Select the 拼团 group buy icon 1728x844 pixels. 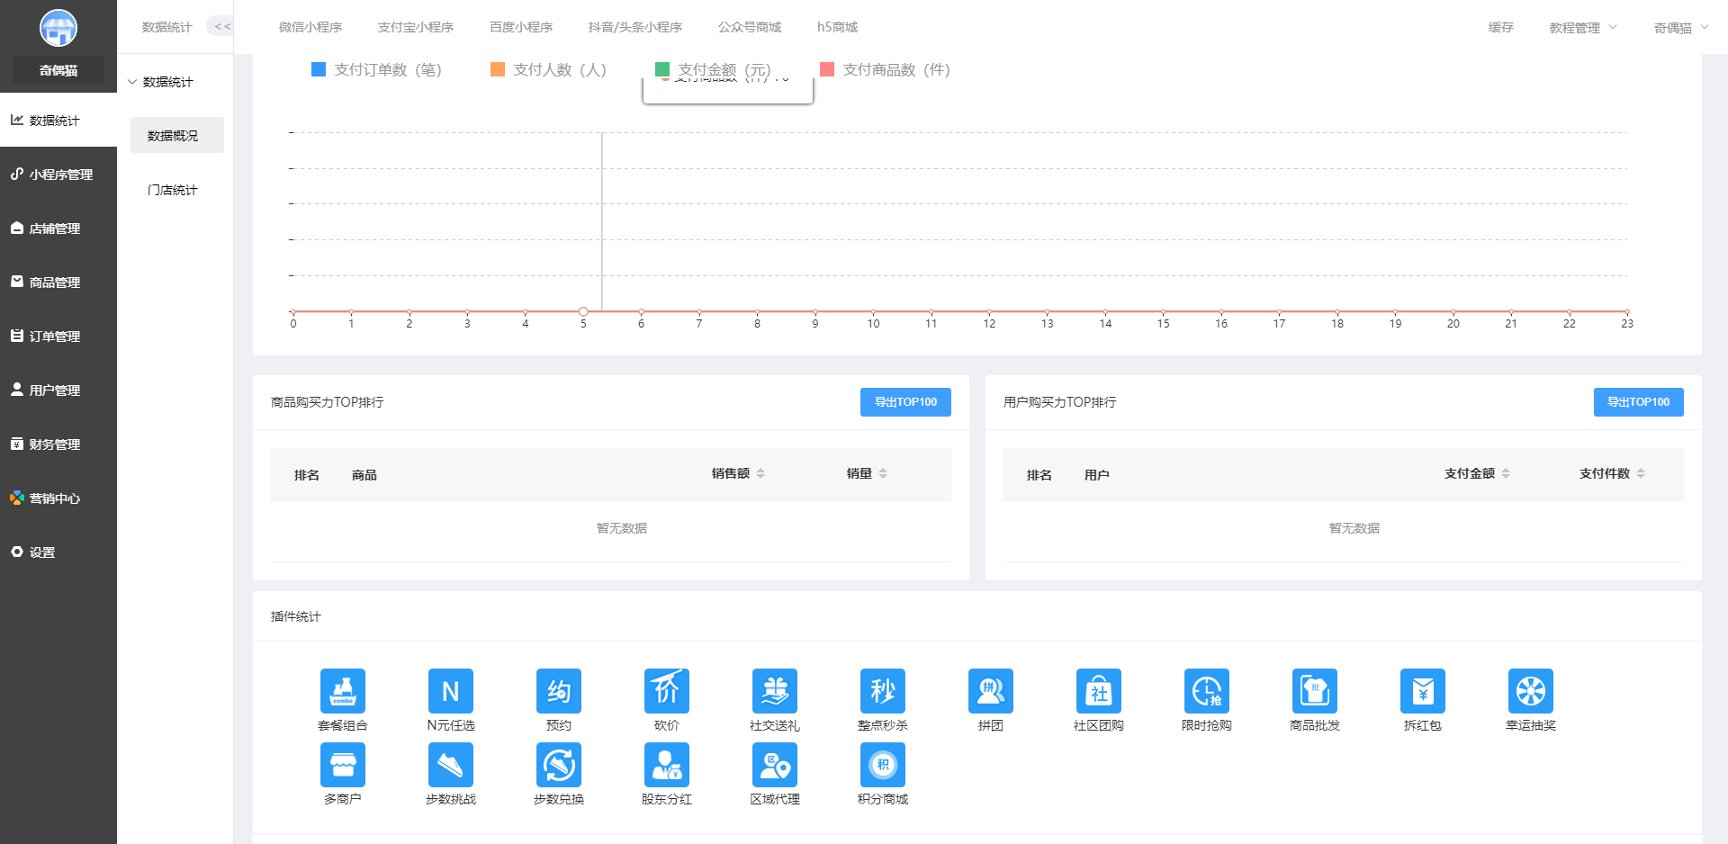[x=990, y=691]
